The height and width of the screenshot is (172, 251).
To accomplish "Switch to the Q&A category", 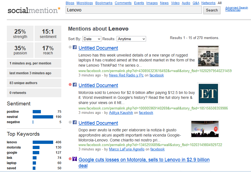I will [x=196, y=3].
